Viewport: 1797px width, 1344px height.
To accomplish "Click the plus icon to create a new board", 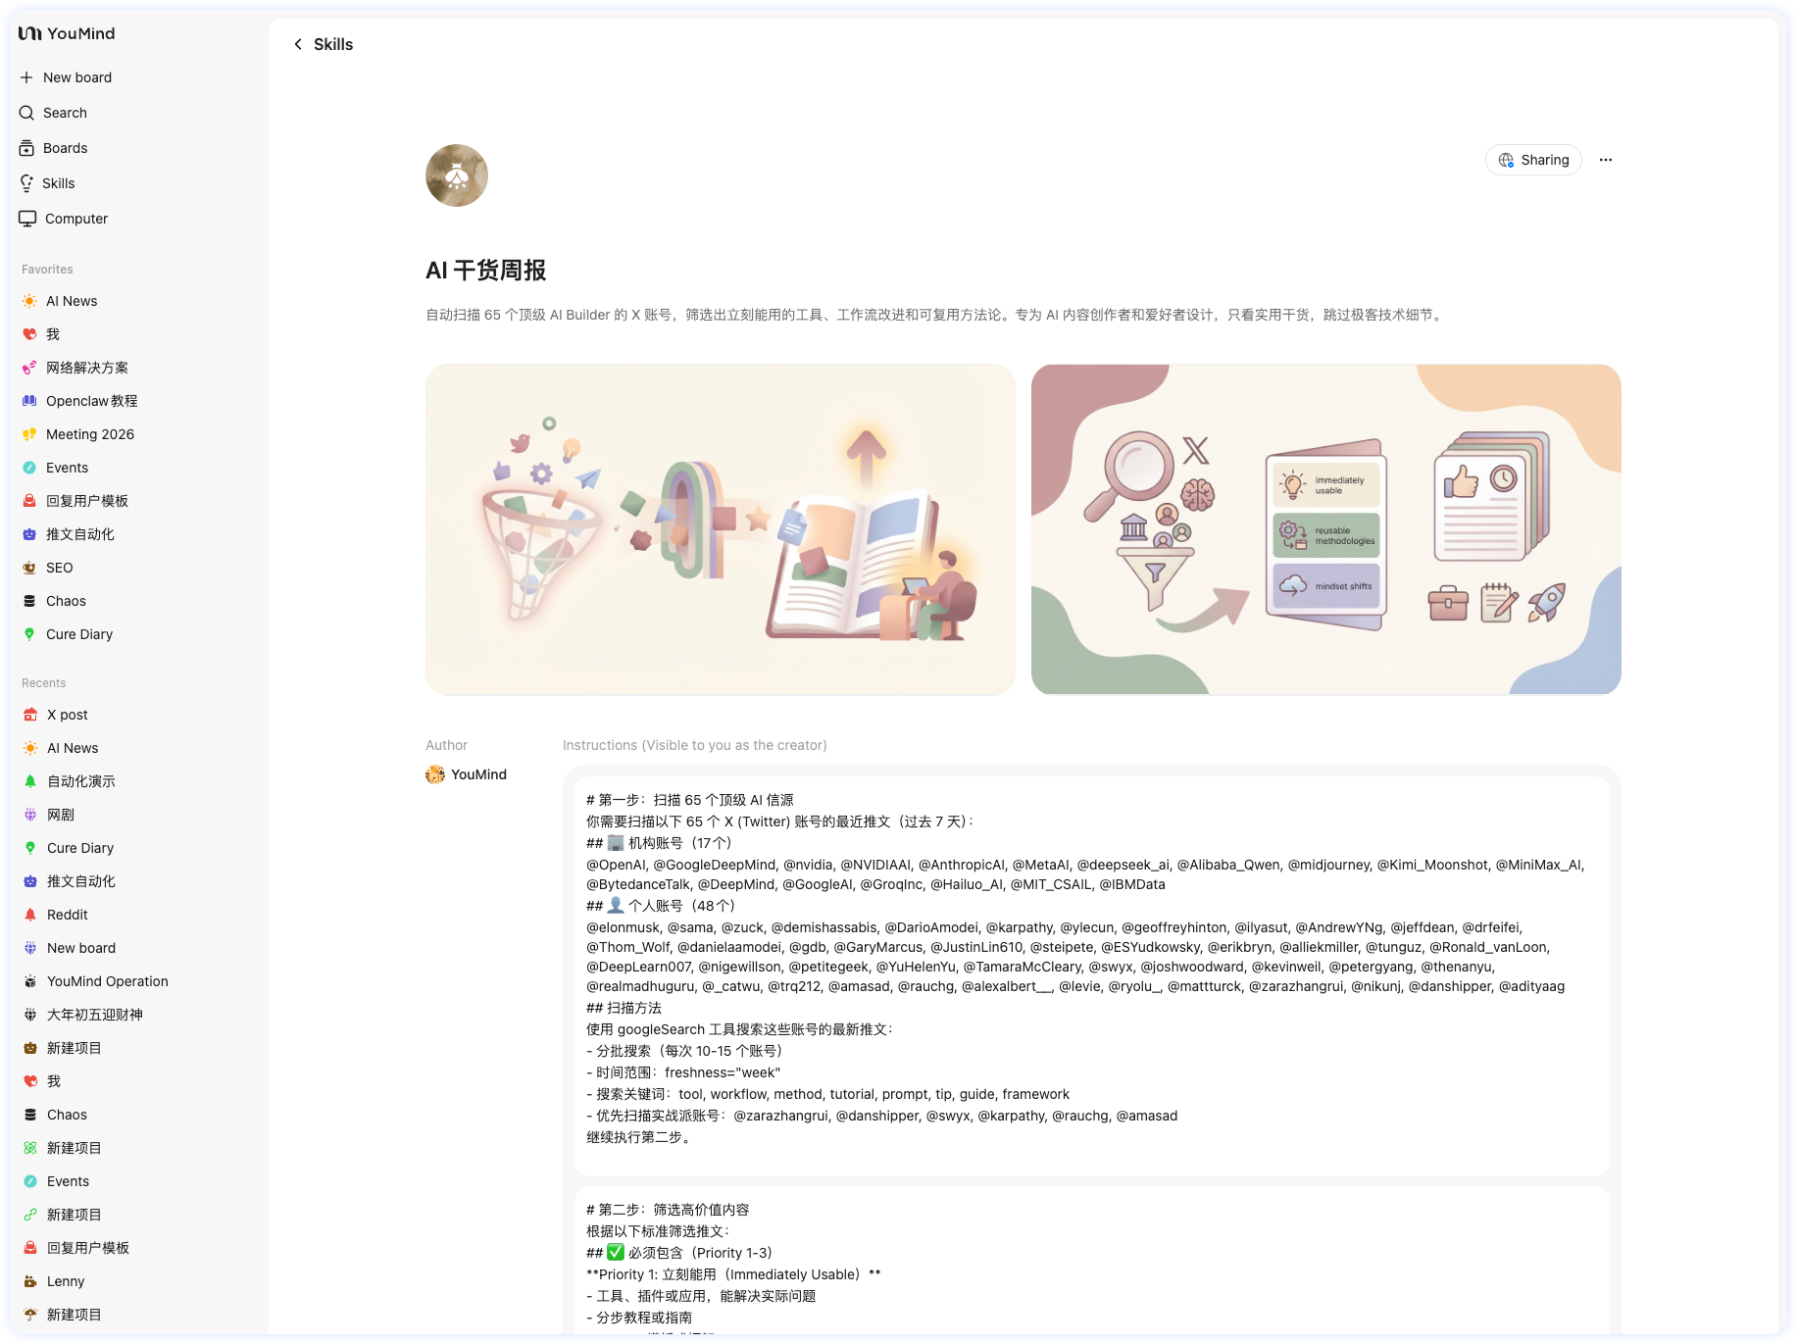I will click(x=26, y=77).
